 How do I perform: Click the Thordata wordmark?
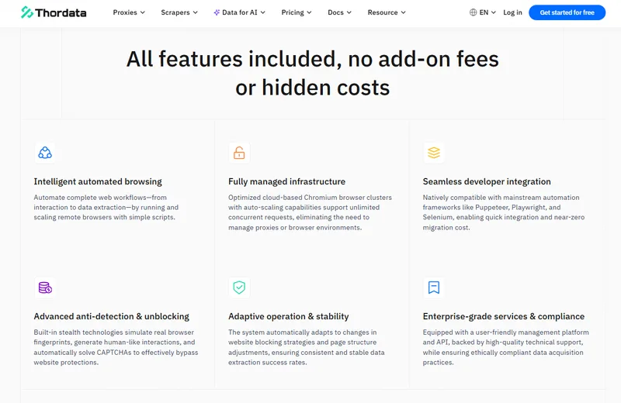pos(61,13)
